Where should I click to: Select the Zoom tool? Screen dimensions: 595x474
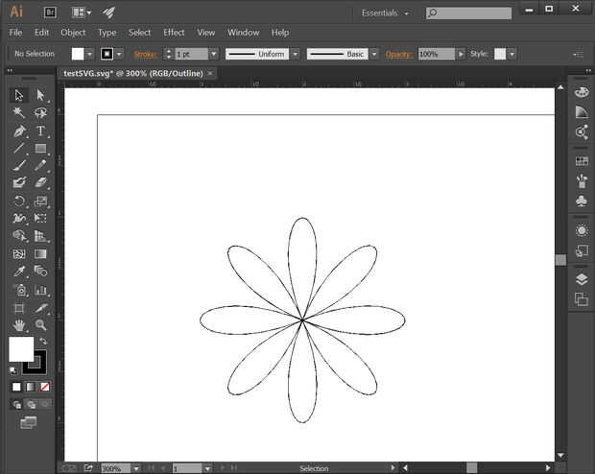tap(40, 325)
